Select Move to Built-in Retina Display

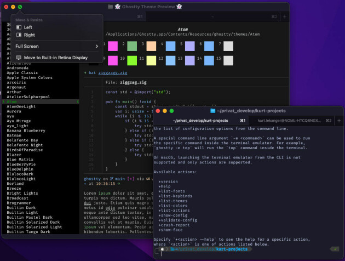(x=57, y=58)
